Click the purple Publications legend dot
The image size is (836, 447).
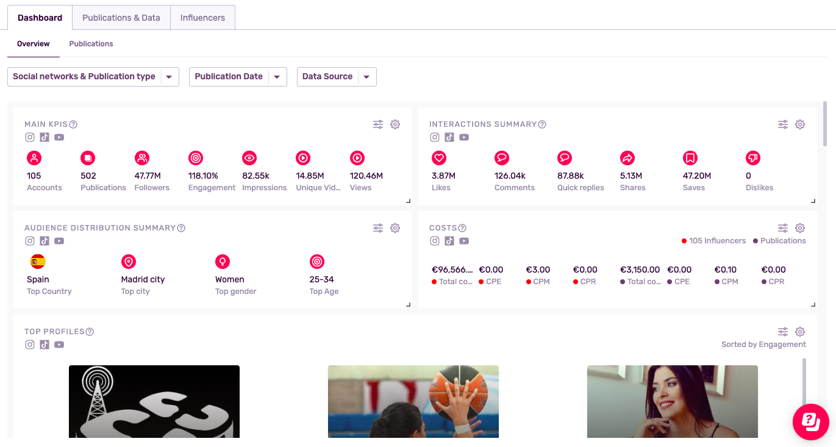(756, 241)
